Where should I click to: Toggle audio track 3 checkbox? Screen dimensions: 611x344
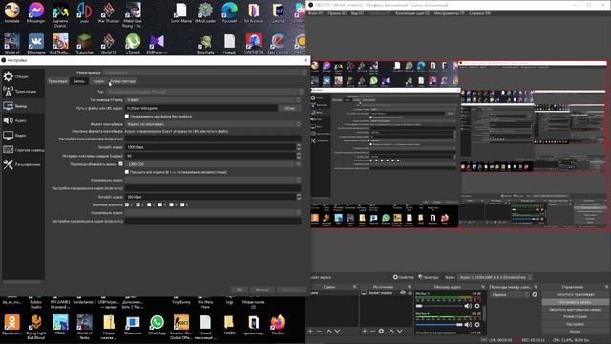pos(149,204)
